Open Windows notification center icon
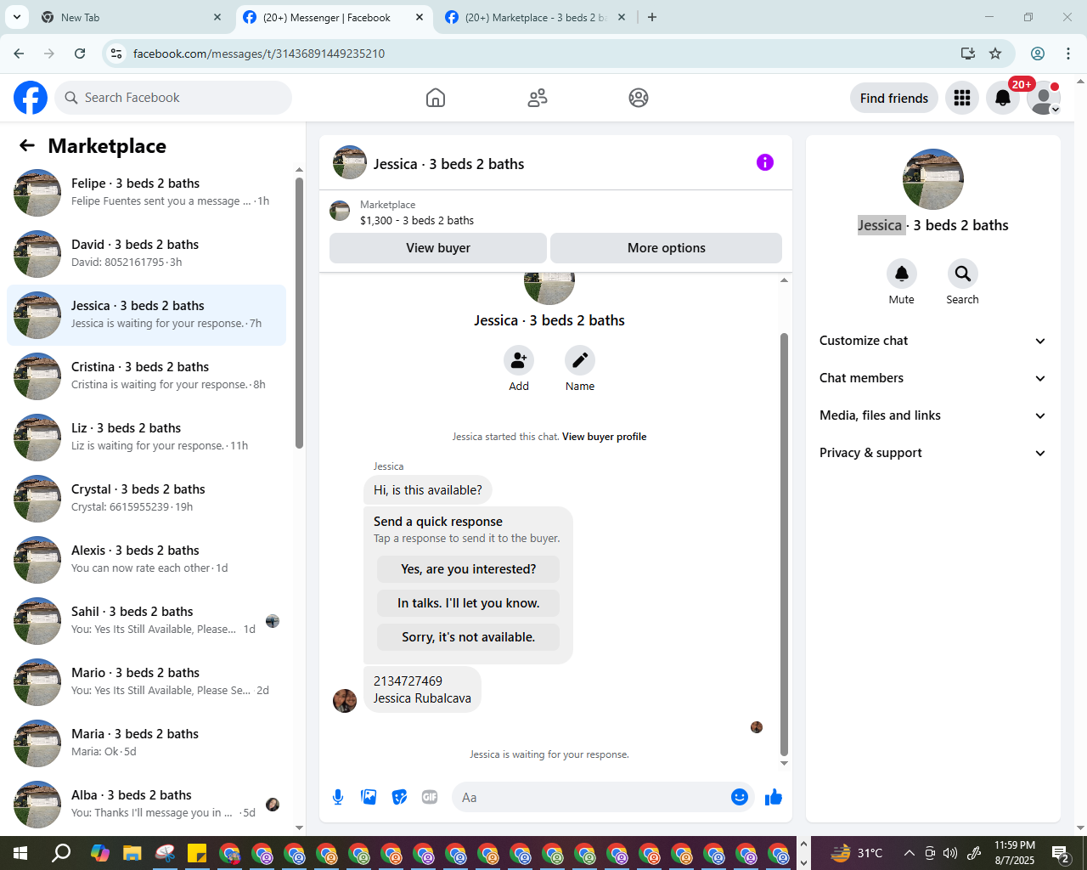The image size is (1087, 870). tap(1060, 853)
